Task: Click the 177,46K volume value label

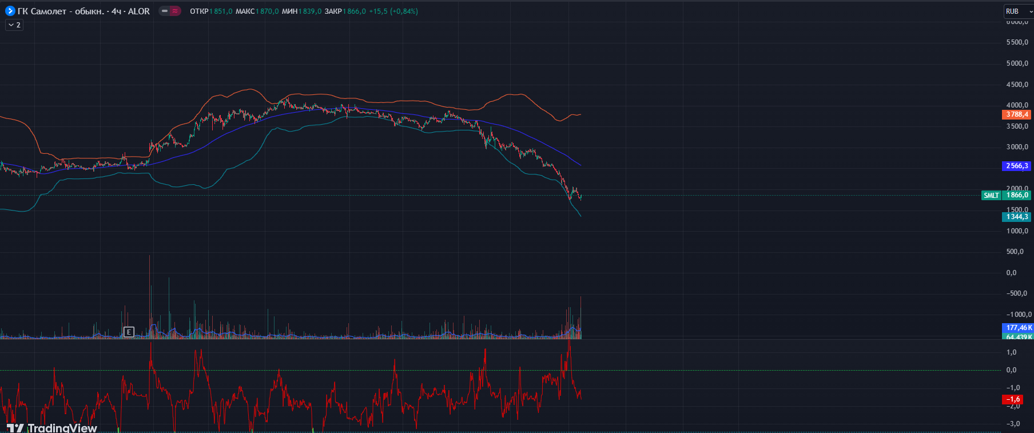Action: (x=1017, y=328)
